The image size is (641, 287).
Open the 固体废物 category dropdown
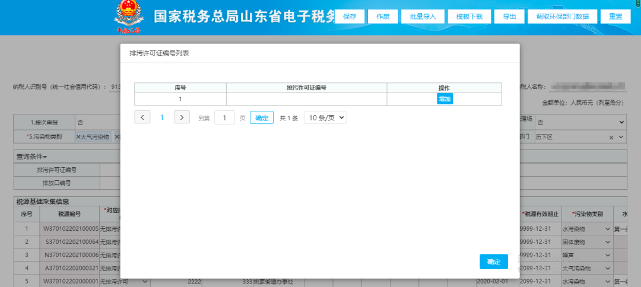pos(586,242)
